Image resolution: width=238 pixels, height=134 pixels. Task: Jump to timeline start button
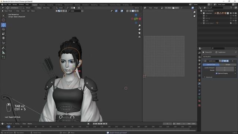[x=94, y=124]
